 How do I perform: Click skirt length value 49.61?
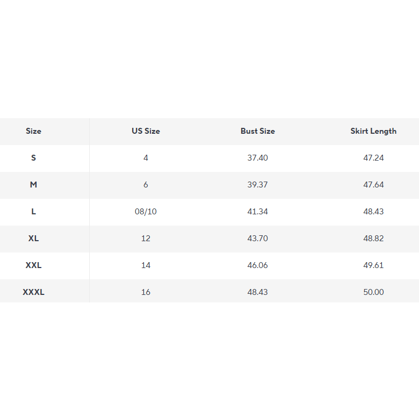pos(373,265)
